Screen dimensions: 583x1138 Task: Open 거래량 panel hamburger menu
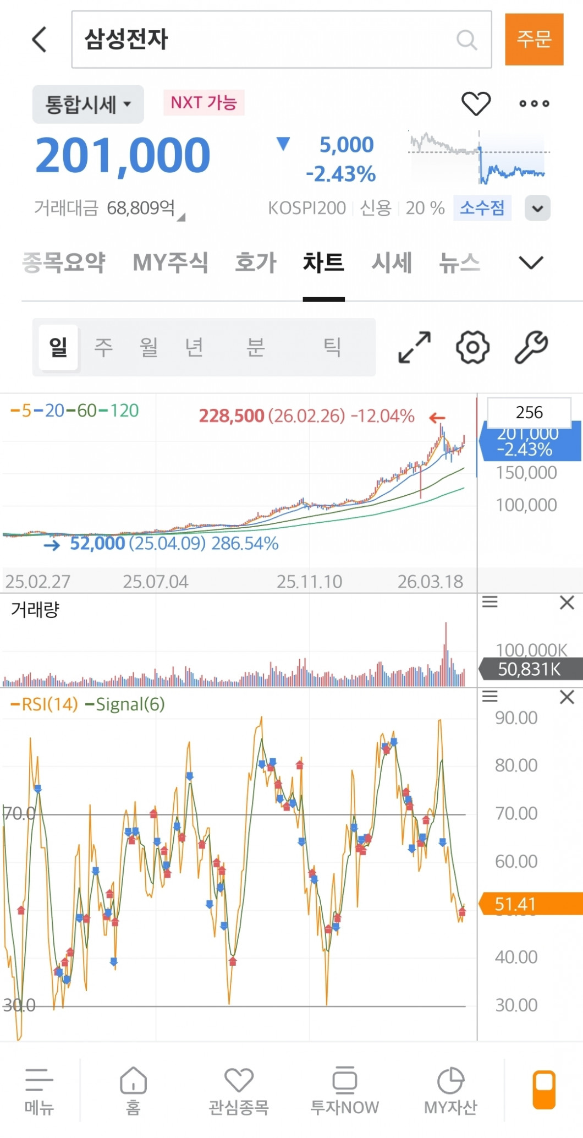tap(490, 602)
